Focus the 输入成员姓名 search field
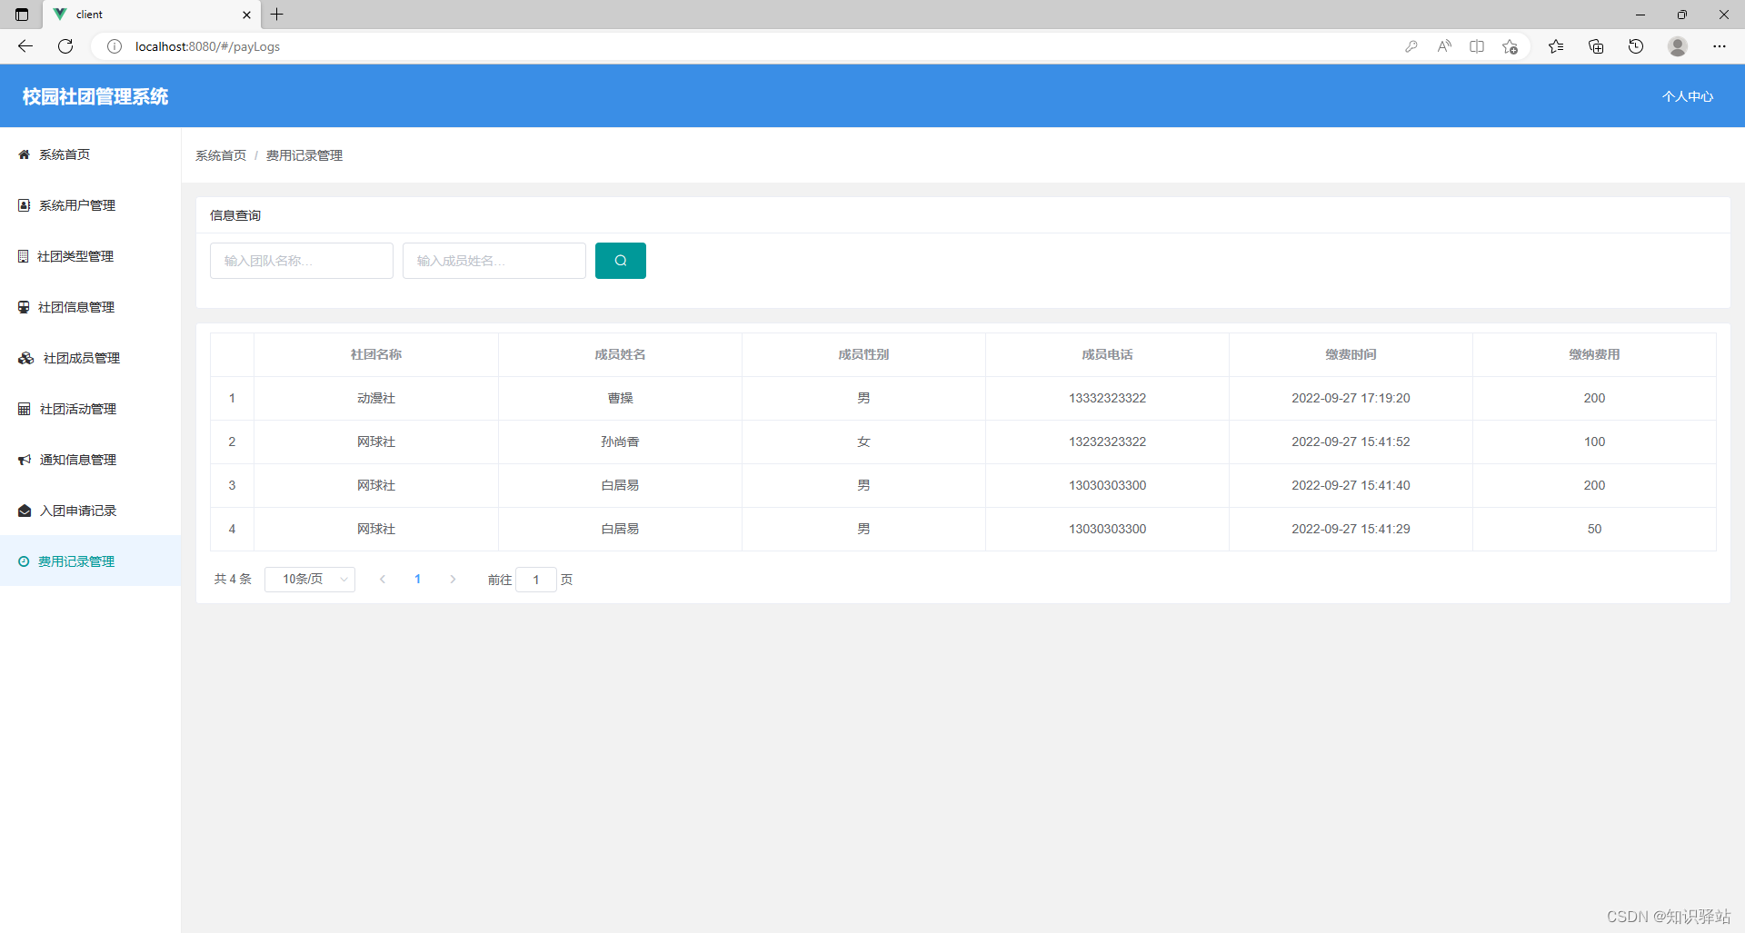Viewport: 1745px width, 933px height. coord(494,261)
